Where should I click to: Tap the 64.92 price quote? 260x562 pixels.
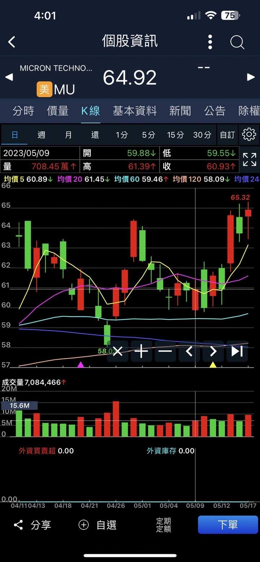coord(130,78)
